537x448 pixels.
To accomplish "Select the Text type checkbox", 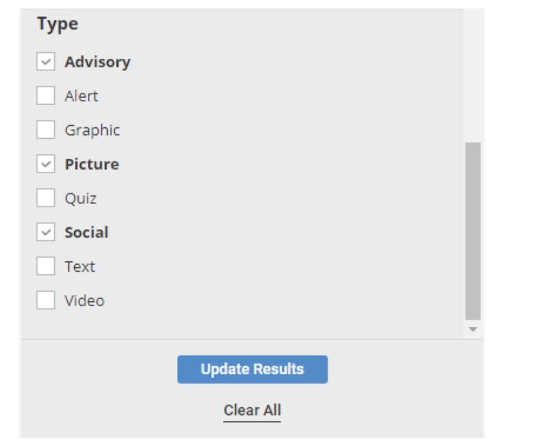I will 46,267.
